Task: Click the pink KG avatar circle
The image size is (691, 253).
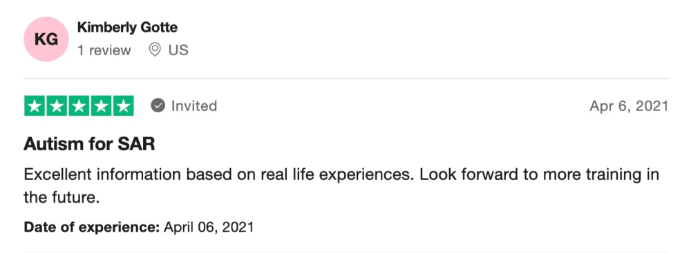Action: click(46, 39)
